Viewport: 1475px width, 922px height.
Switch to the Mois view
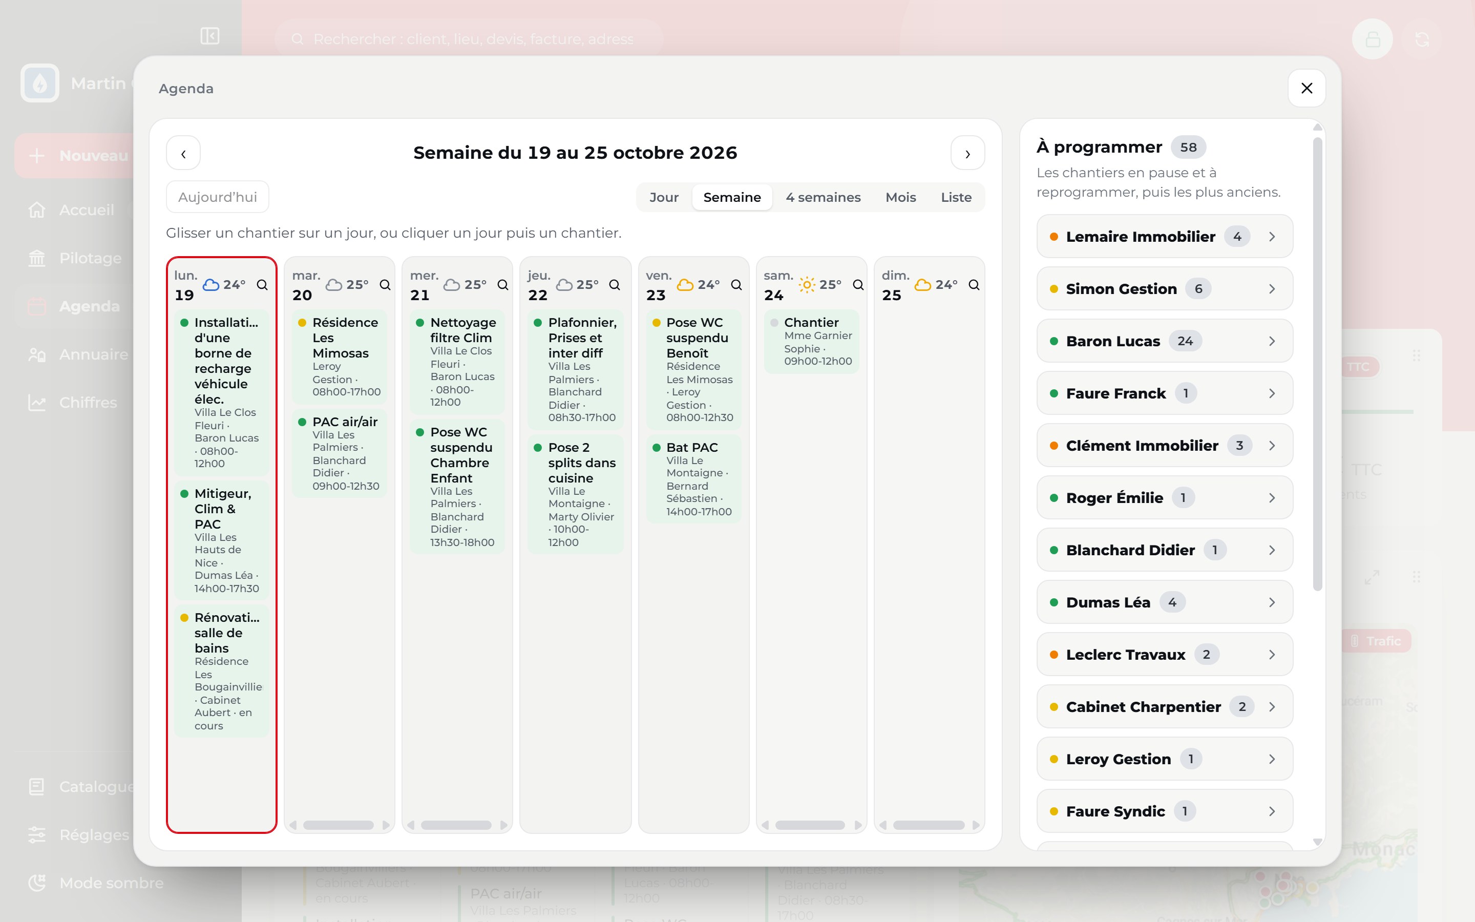tap(901, 198)
